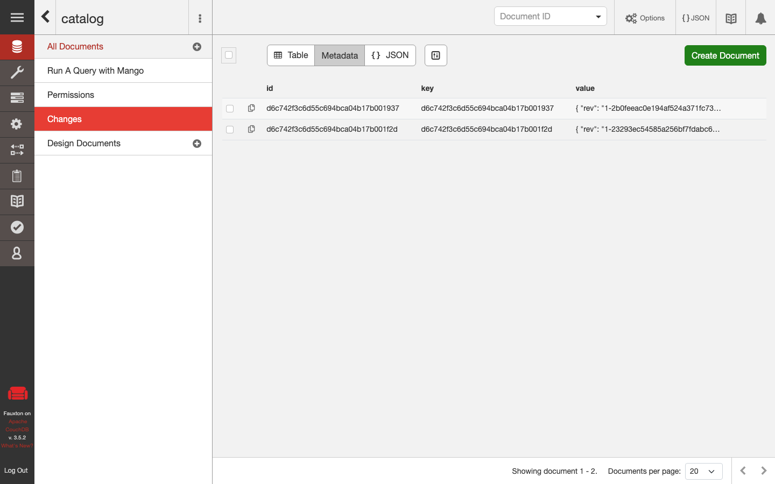775x484 pixels.
Task: Open the What's New? link
Action: pyautogui.click(x=17, y=446)
